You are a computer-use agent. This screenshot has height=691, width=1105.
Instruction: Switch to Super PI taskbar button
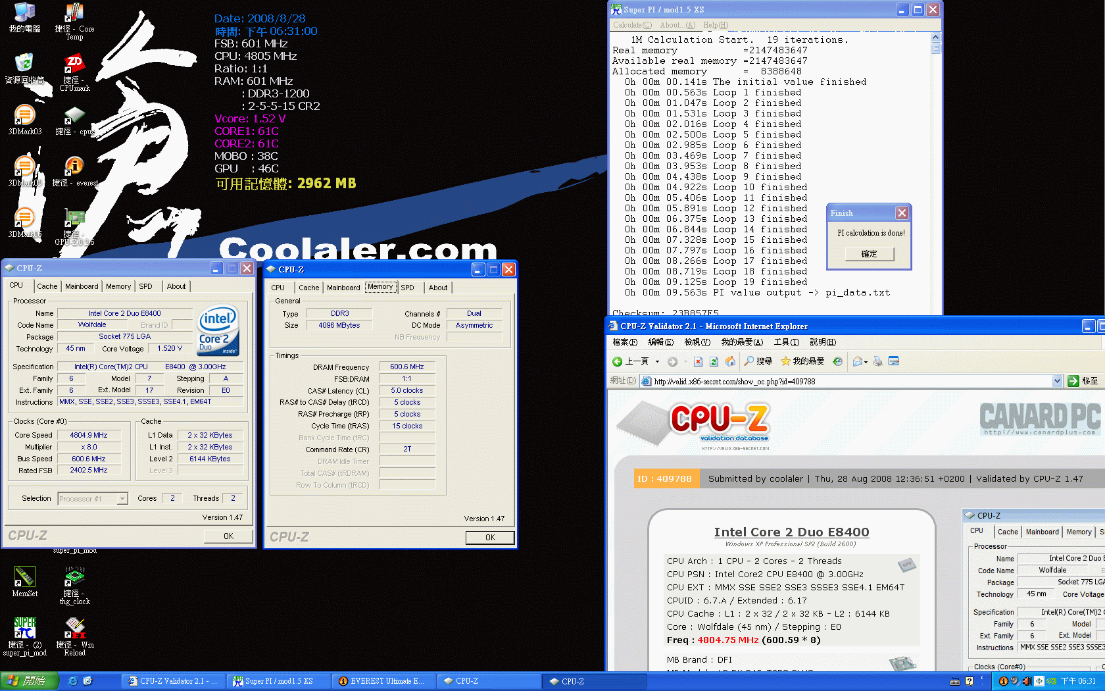click(278, 681)
